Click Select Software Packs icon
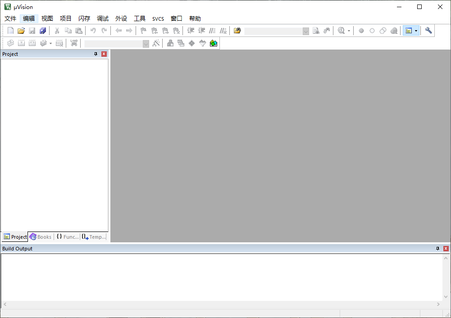The width and height of the screenshot is (451, 318). 203,43
